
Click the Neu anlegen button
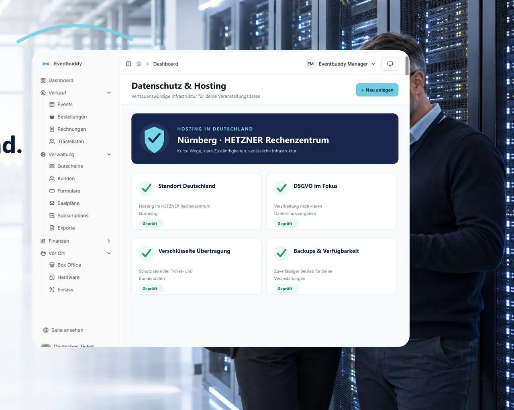point(377,90)
